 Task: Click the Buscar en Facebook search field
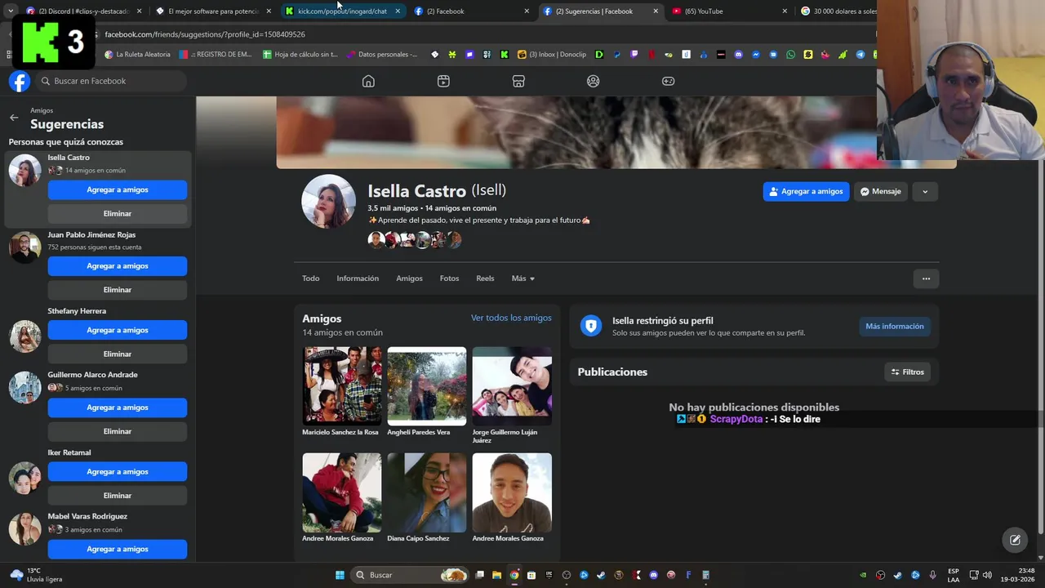pyautogui.click(x=111, y=81)
